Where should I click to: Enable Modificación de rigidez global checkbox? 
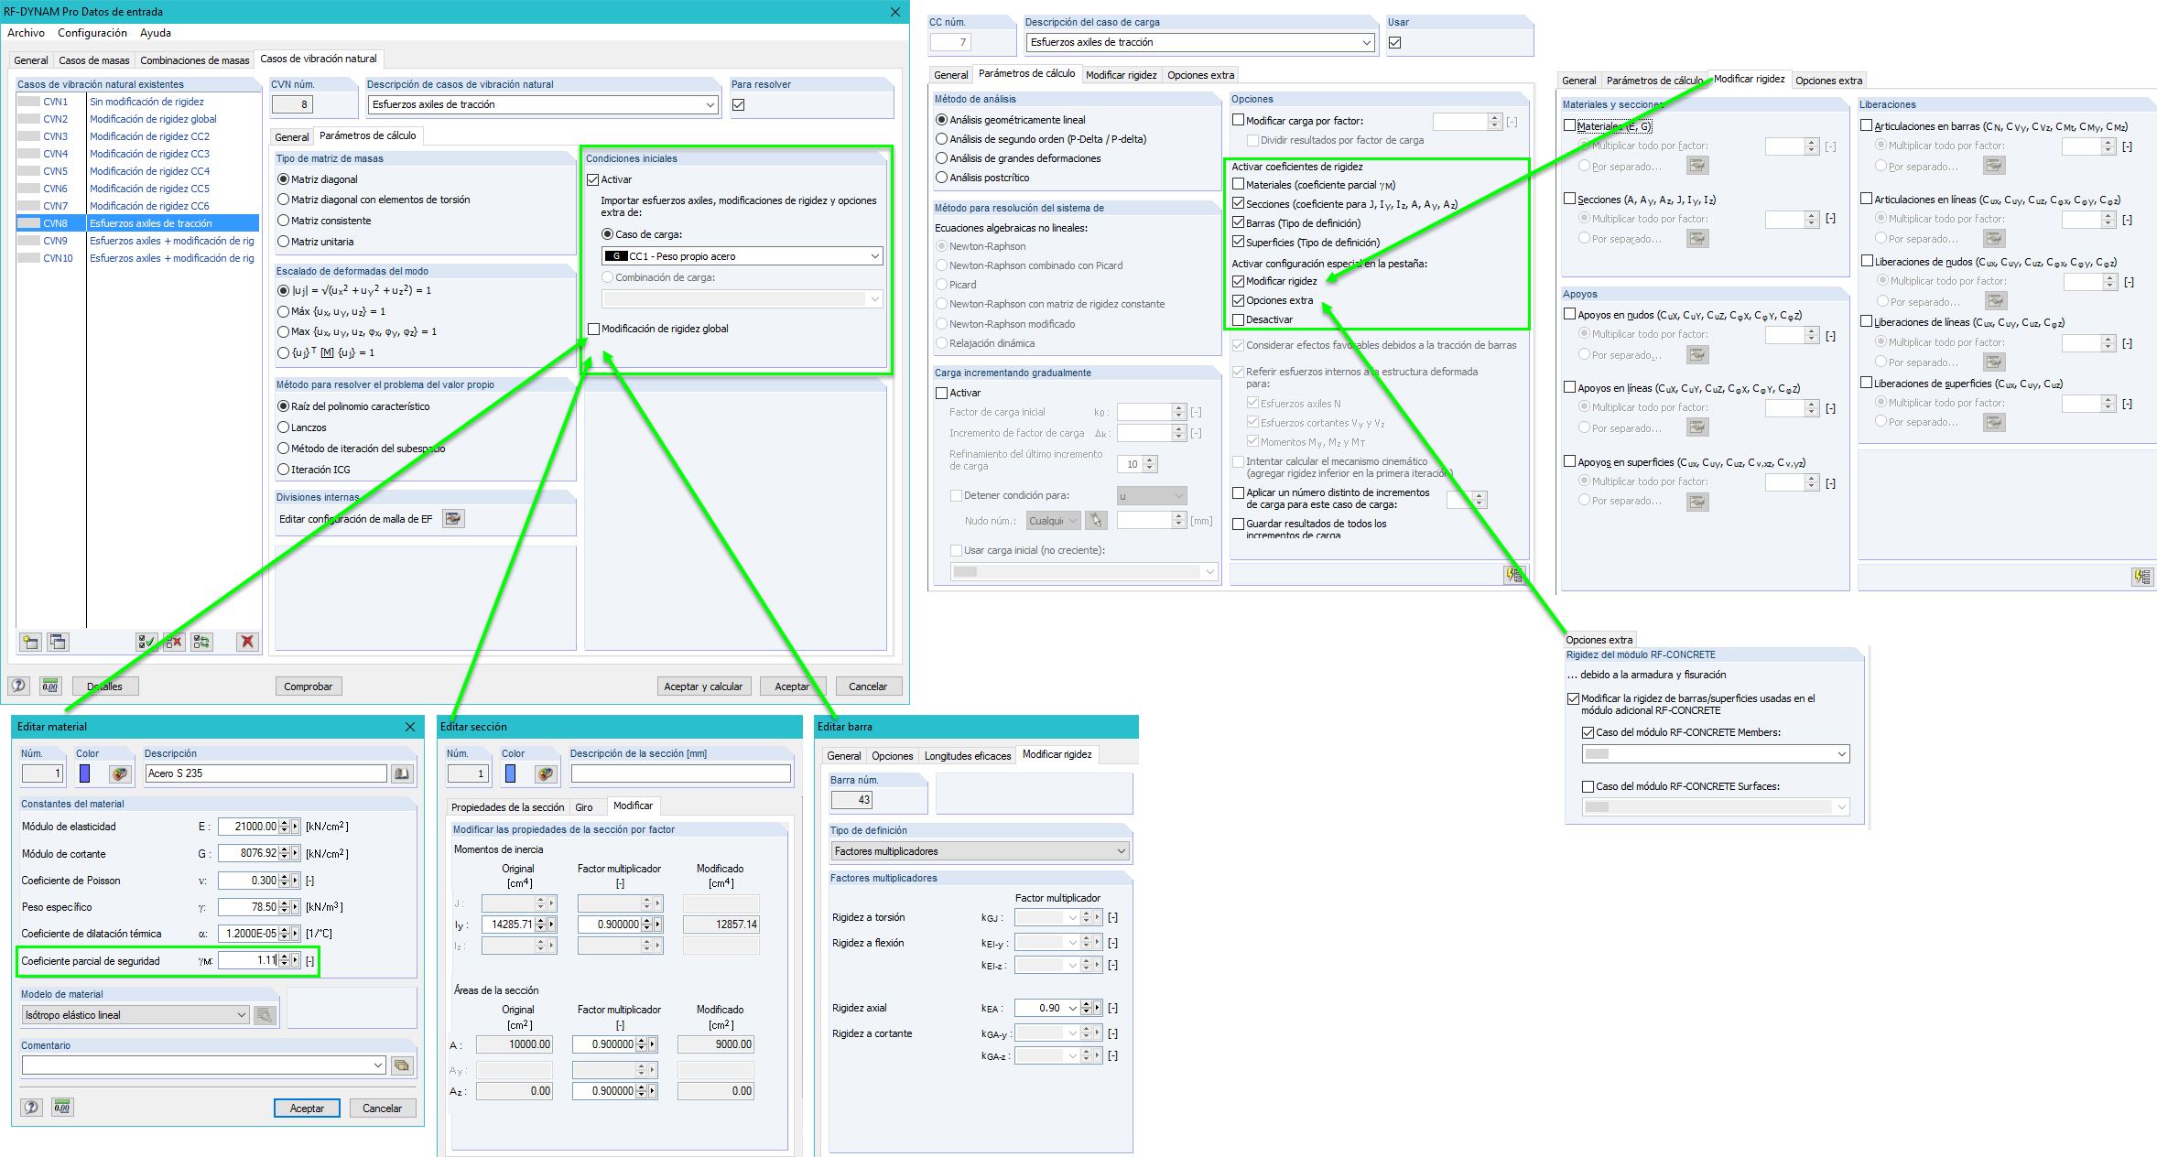tap(594, 329)
